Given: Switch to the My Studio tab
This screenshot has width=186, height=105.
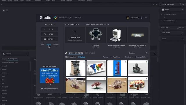Looking at the screenshot, I should 90,53.
